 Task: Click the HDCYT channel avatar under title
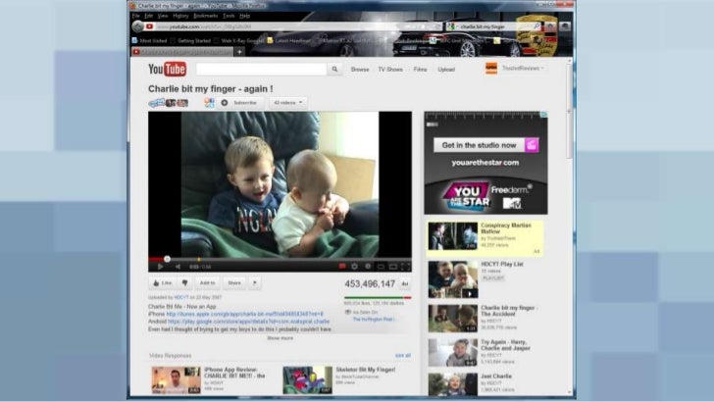[168, 103]
